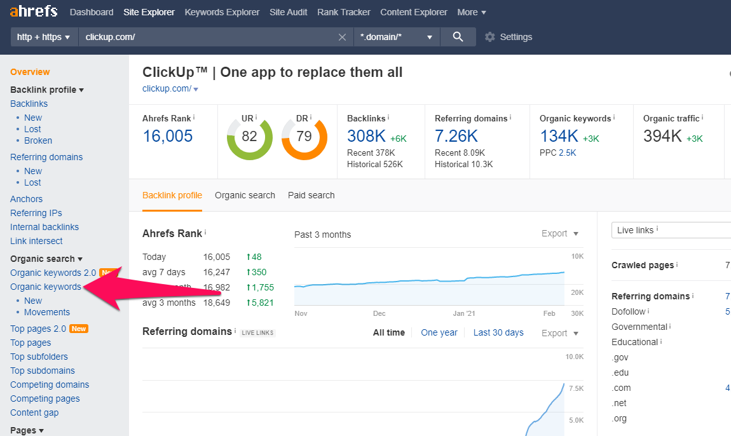Click the Settings gear icon

click(489, 37)
